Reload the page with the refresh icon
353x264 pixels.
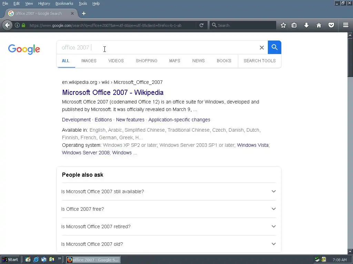coord(201,25)
